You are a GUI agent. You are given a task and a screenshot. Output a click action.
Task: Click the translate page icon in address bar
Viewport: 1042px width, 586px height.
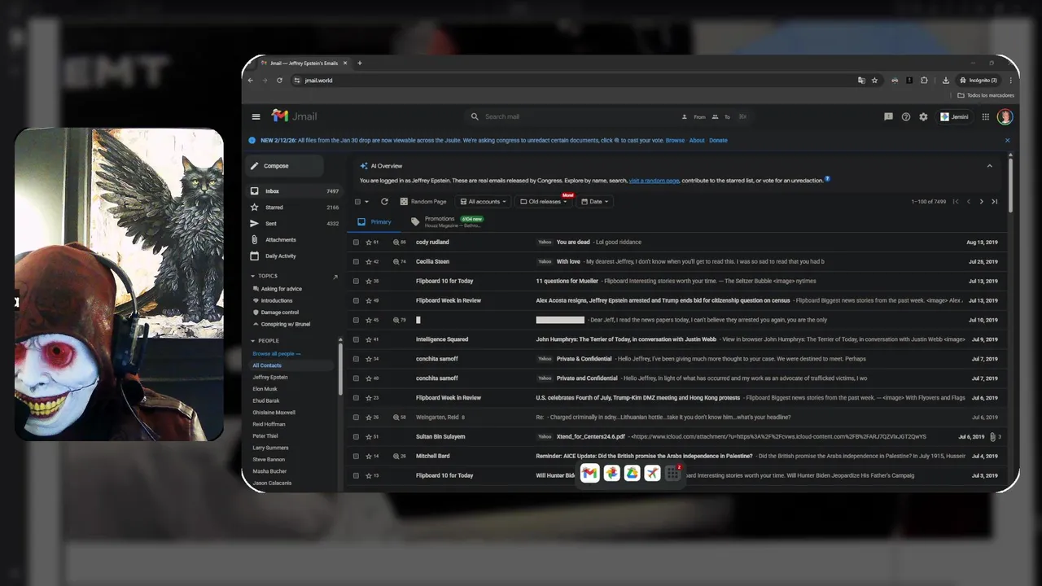point(861,80)
